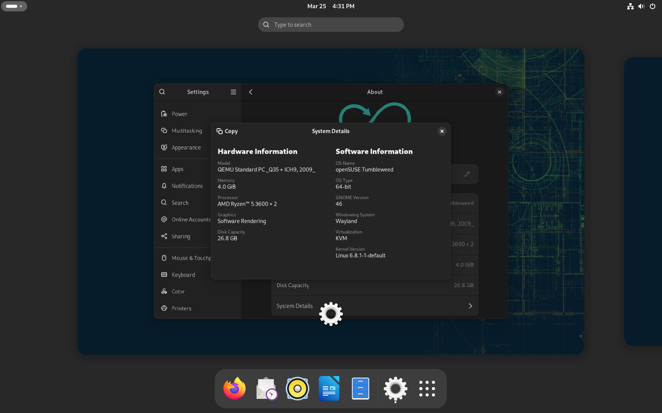Launch LibreOffice Writer from dock

coord(329,389)
